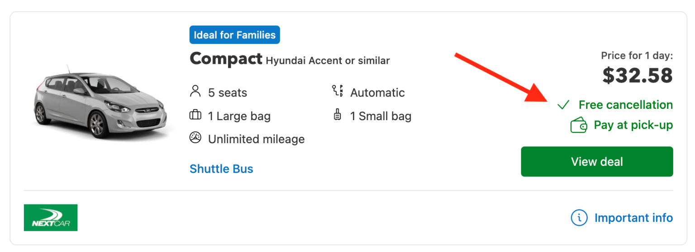This screenshot has height=252, width=695.
Task: Open the Shuttle Bus link
Action: click(221, 169)
